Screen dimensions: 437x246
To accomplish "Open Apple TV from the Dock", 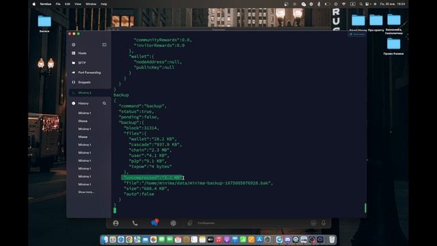I will [x=210, y=240].
